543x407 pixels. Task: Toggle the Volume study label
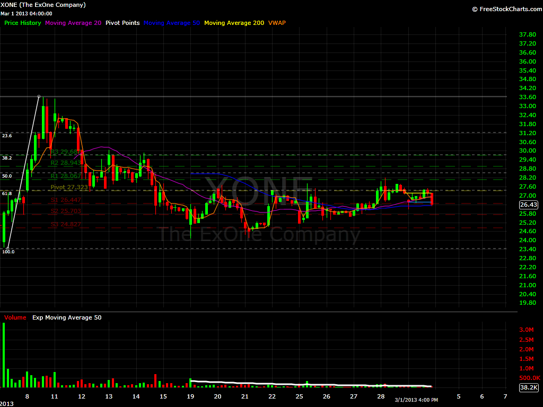tap(14, 317)
